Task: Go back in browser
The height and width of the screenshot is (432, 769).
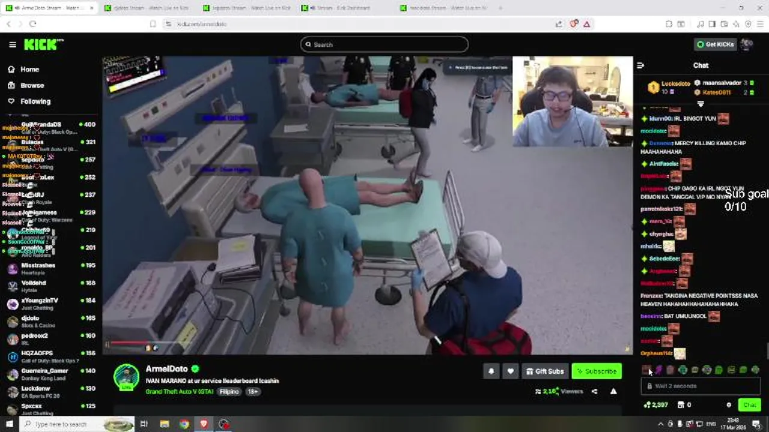Action: pyautogui.click(x=8, y=23)
